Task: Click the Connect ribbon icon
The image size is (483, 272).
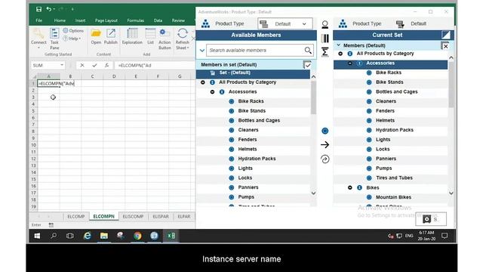Action: tap(38, 39)
